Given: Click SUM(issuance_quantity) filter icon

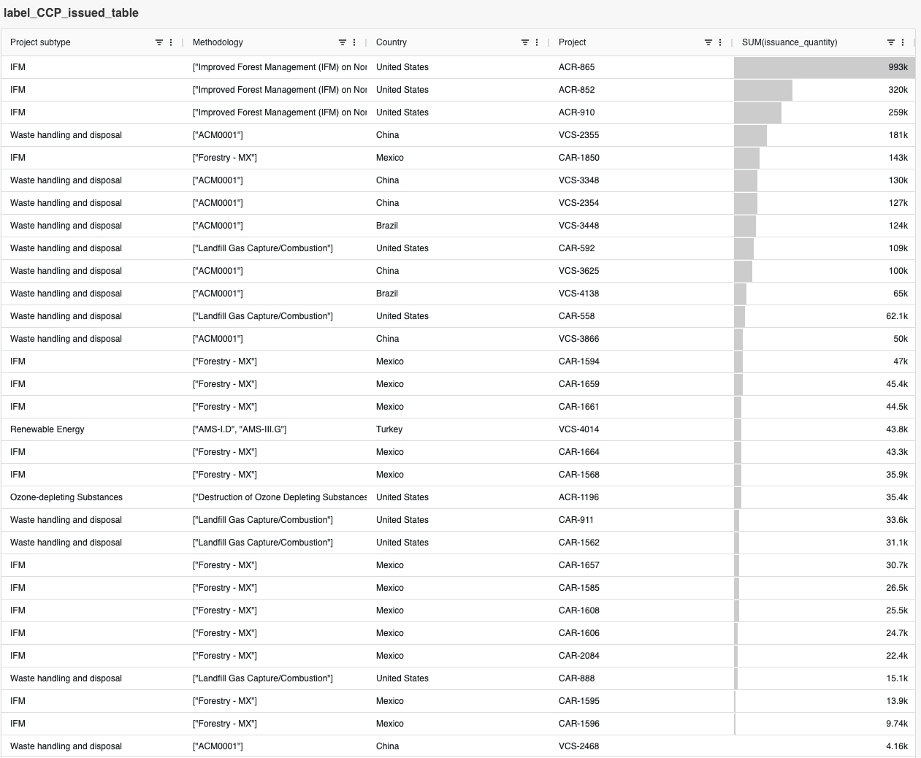Looking at the screenshot, I should (x=891, y=42).
